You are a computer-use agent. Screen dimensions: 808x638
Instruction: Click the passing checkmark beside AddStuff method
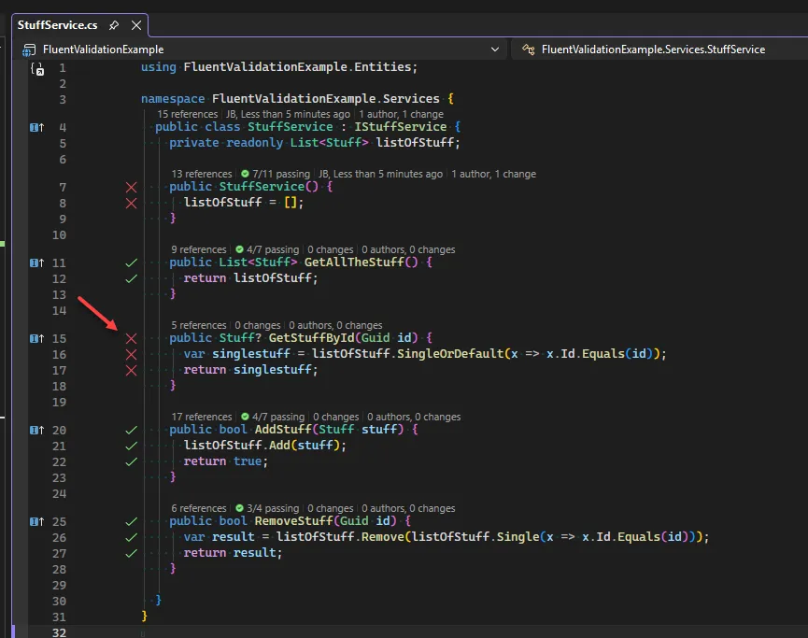(130, 429)
